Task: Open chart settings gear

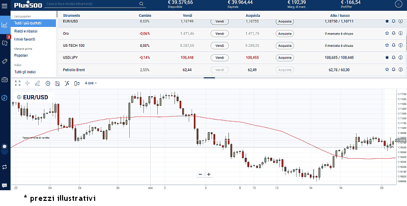Action: [x=47, y=82]
